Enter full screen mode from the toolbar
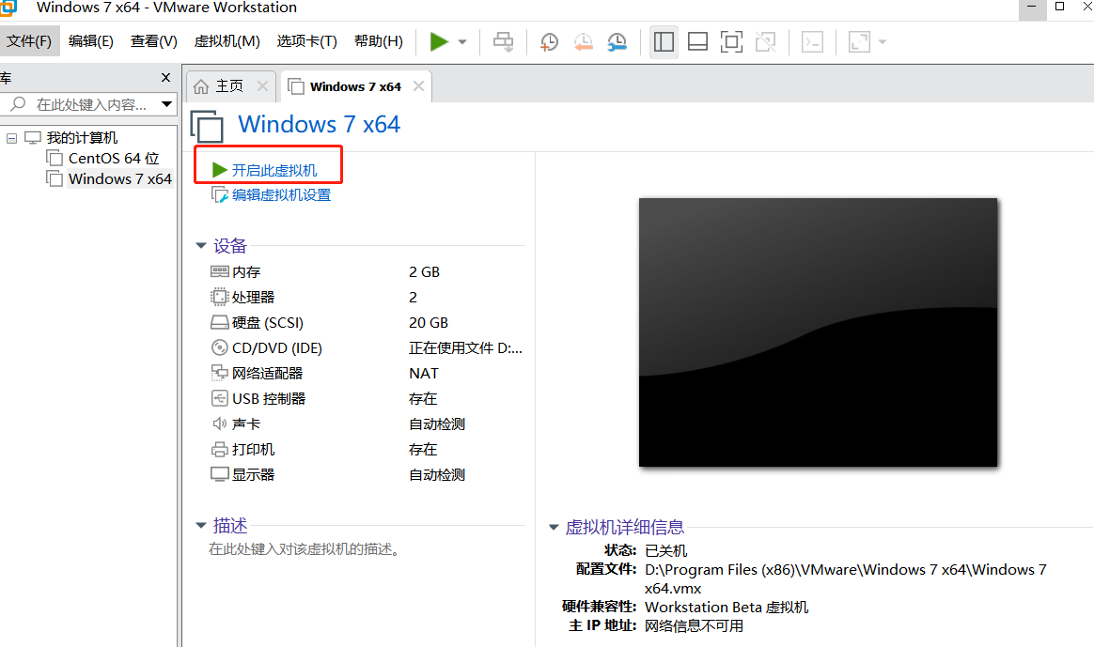Screen dimensions: 1094x647 pyautogui.click(x=731, y=41)
